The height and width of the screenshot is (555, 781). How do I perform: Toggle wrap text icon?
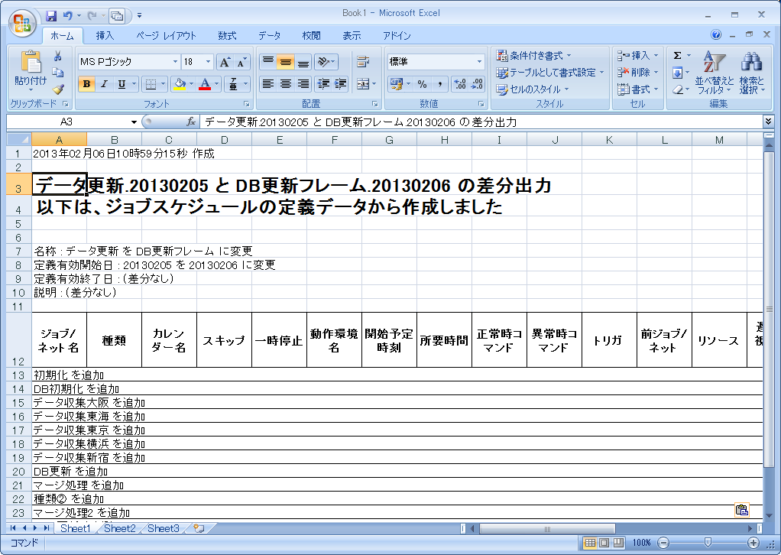coord(362,62)
